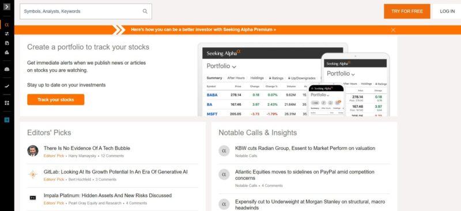The width and height of the screenshot is (461, 211).
Task: Click the teal square icon at sidebar bottom
Action: [x=7, y=120]
